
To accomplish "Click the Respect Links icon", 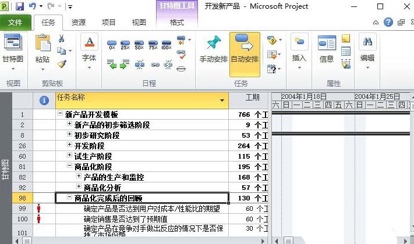I will click(x=182, y=55).
